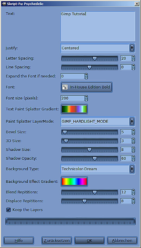Image resolution: width=141 pixels, height=248 pixels.
Task: Toggle the Keep the Layers checkbox
Action: [x=8, y=210]
